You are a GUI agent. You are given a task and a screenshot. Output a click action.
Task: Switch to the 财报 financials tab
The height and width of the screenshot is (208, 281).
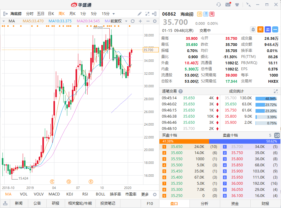coord(265,203)
